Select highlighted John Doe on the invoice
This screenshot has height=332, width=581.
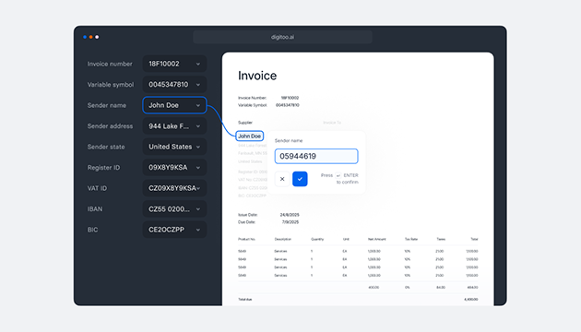click(x=249, y=136)
